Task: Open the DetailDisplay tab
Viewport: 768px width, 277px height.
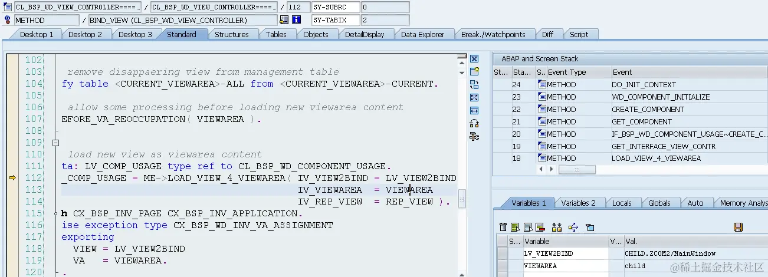Action: (365, 34)
